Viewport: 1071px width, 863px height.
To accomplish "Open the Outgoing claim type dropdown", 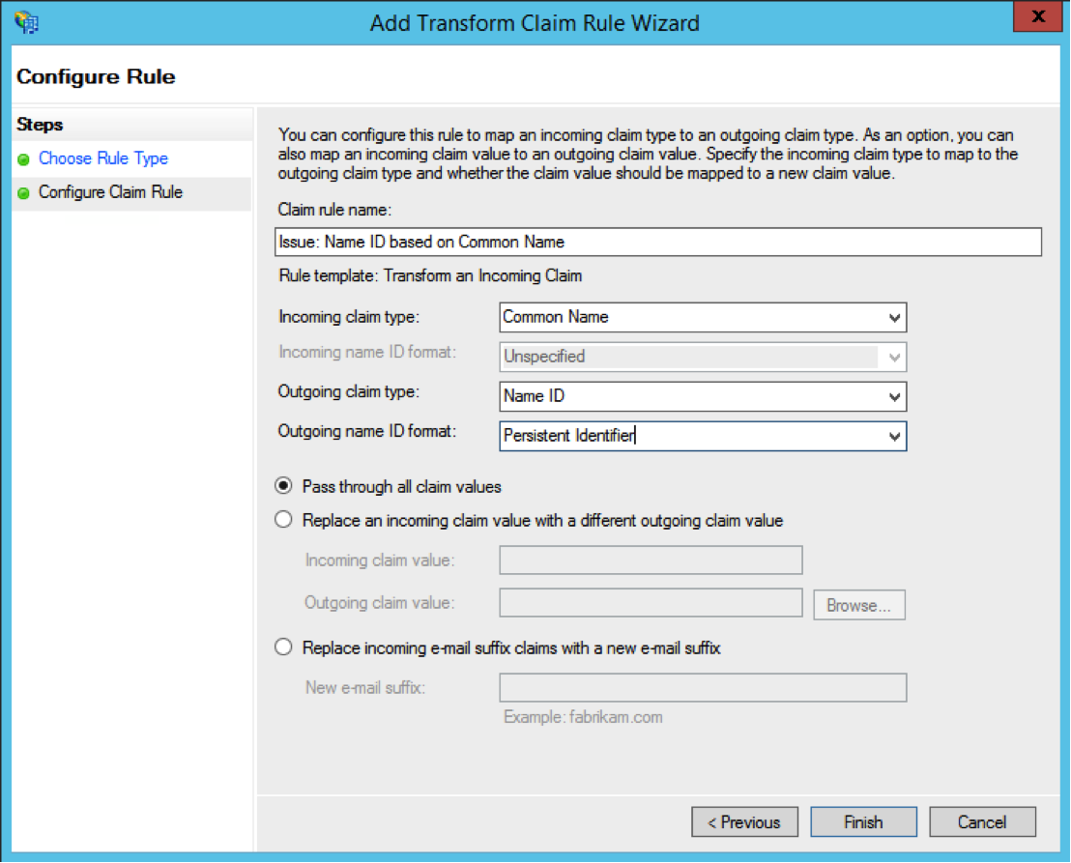I will [894, 396].
